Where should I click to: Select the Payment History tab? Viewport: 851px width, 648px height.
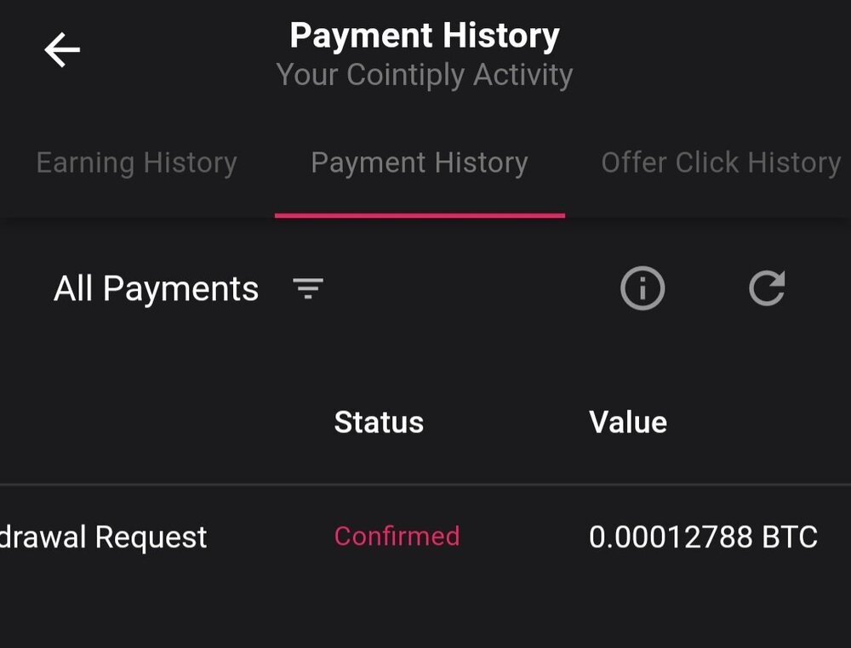pyautogui.click(x=419, y=162)
